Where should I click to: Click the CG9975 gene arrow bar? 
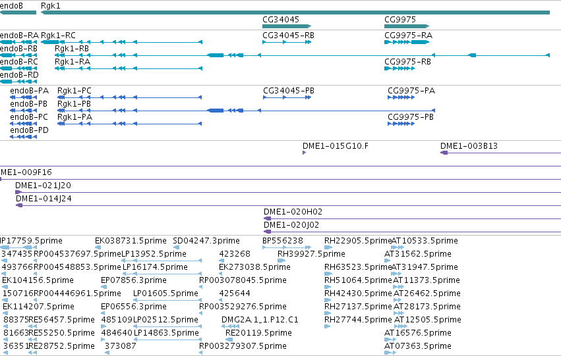tap(407, 26)
